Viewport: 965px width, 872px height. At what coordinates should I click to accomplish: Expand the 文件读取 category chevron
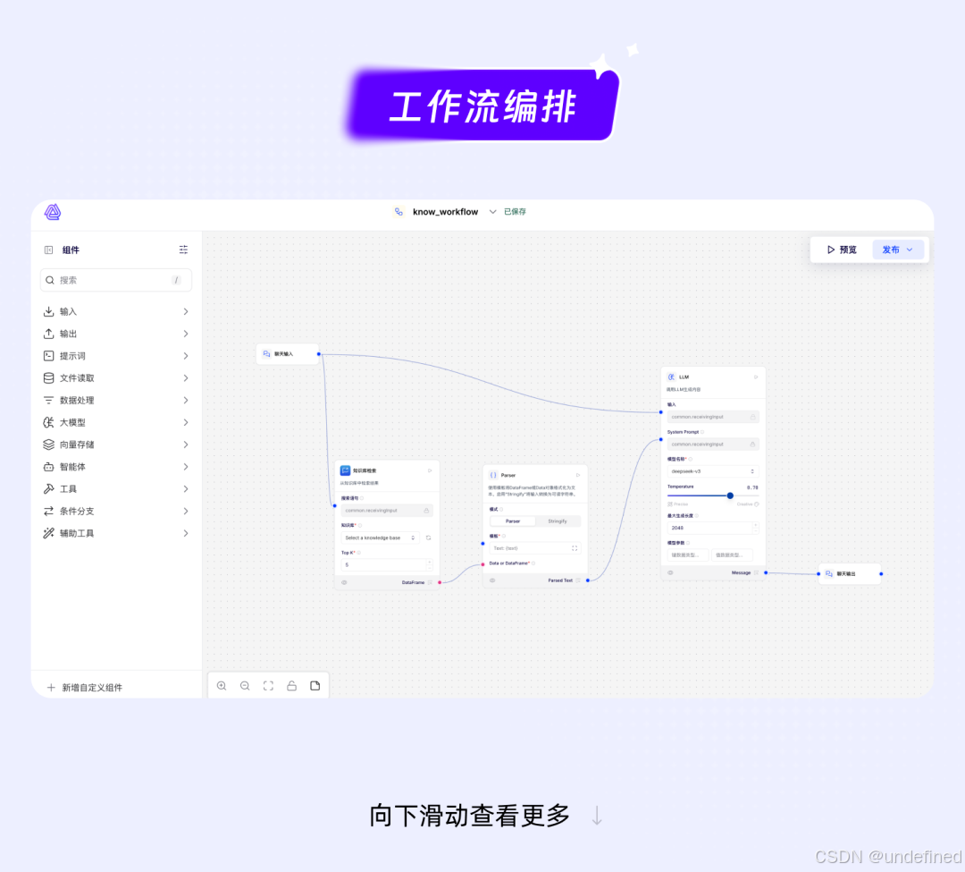point(185,378)
